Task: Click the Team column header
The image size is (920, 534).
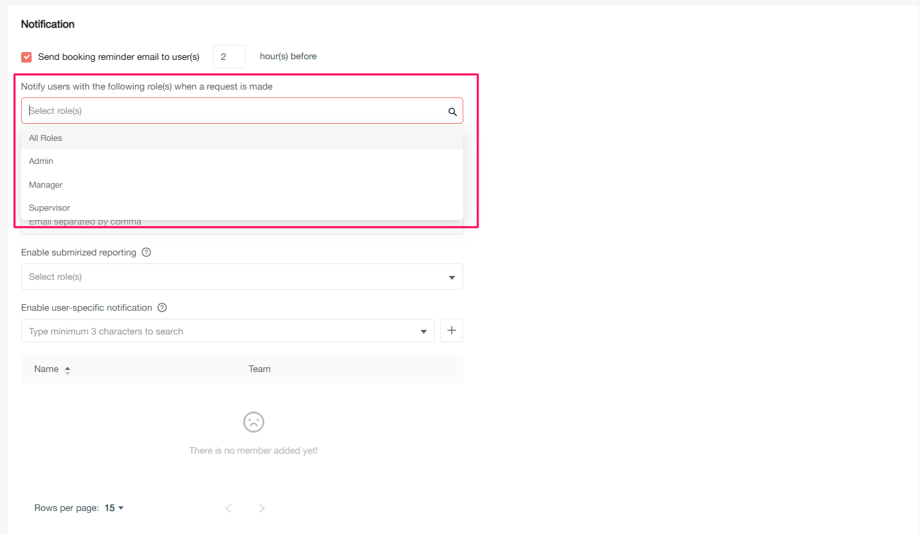Action: (x=259, y=369)
